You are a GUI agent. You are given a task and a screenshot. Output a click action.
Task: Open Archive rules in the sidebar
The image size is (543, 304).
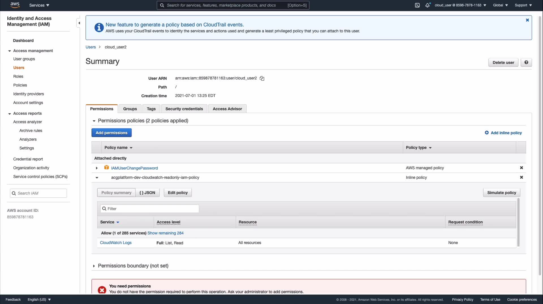31,131
